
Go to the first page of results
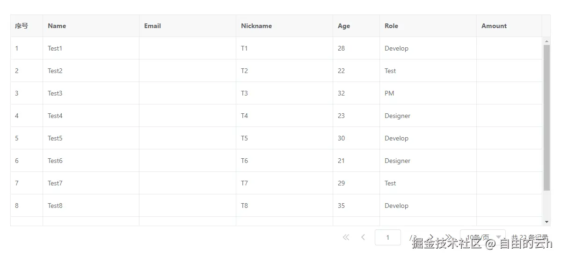(346, 237)
